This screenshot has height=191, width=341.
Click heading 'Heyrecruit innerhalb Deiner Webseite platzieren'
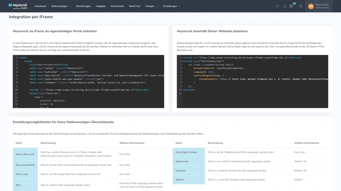(212, 31)
